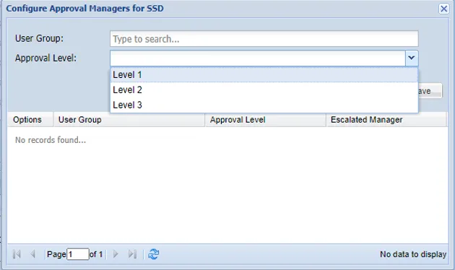Jump to the last page icon
Screen dimensions: 455x270
pyautogui.click(x=132, y=254)
